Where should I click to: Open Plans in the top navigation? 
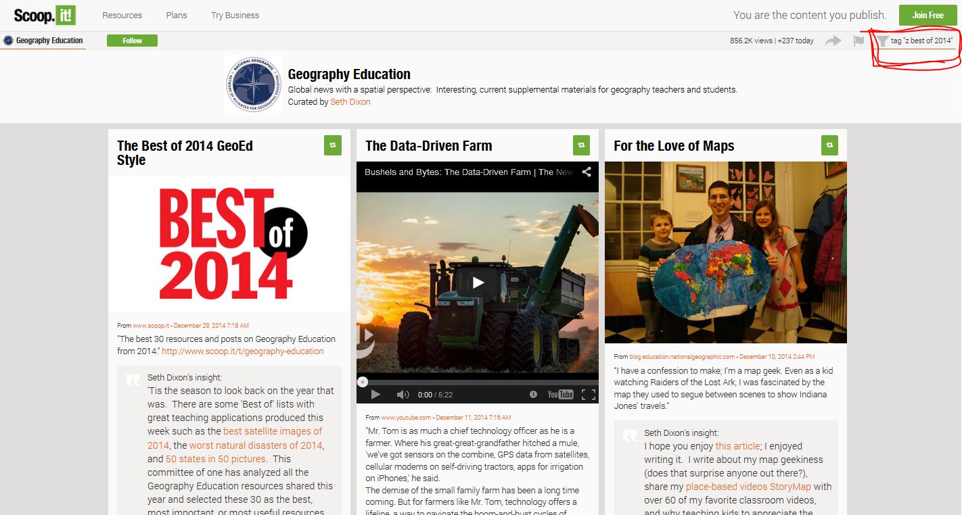(176, 15)
